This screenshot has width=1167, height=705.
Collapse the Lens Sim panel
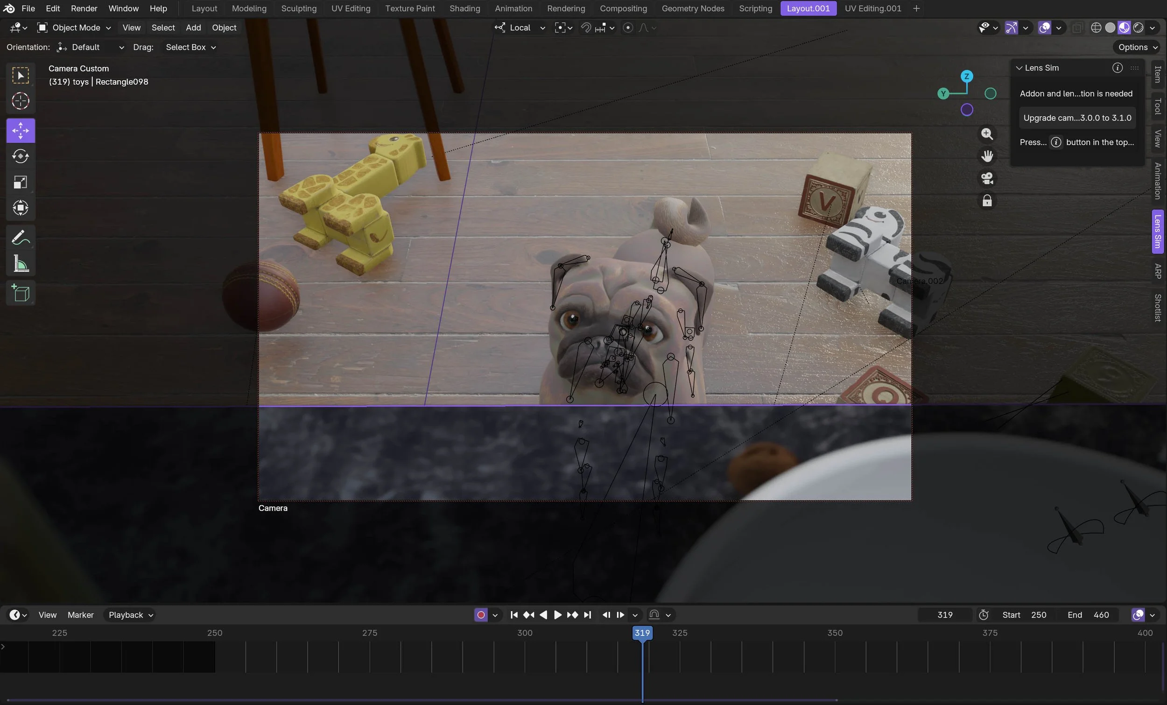(x=1019, y=68)
